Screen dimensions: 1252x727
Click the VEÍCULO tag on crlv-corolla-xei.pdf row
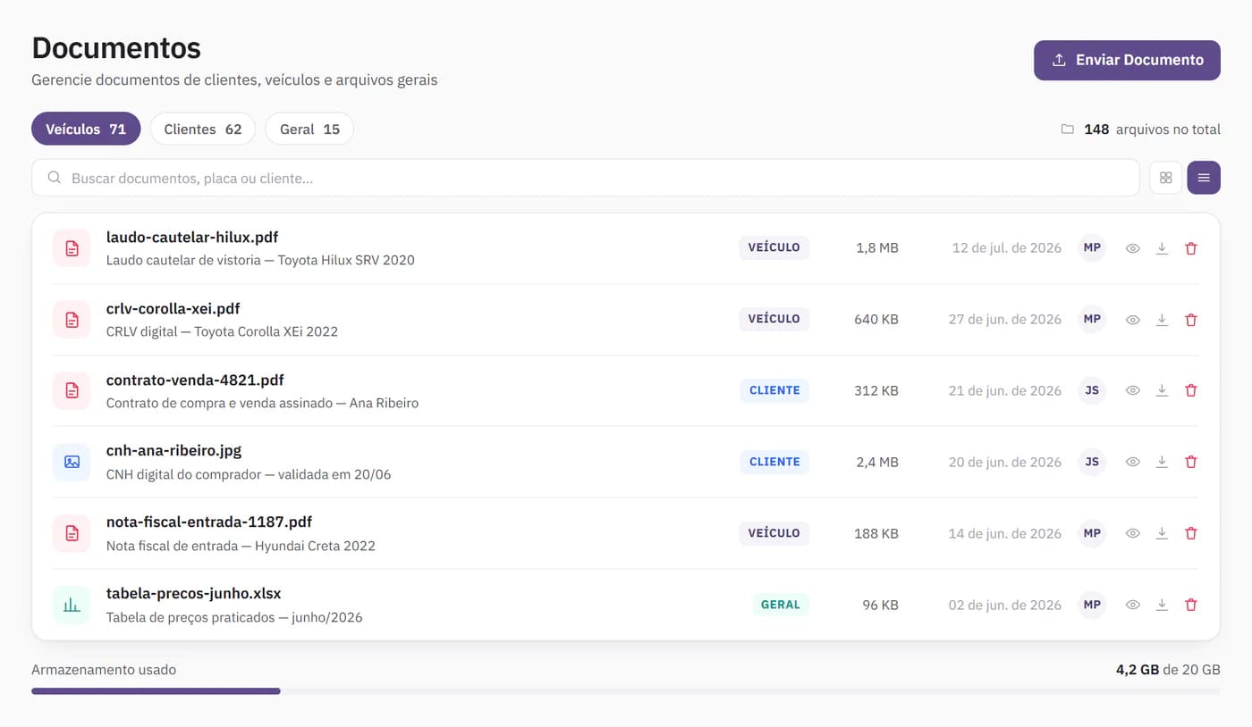point(774,319)
